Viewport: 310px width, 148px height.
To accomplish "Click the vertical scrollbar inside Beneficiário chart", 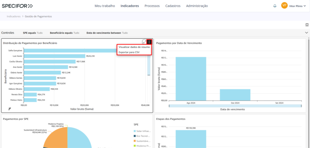I will pyautogui.click(x=149, y=65).
